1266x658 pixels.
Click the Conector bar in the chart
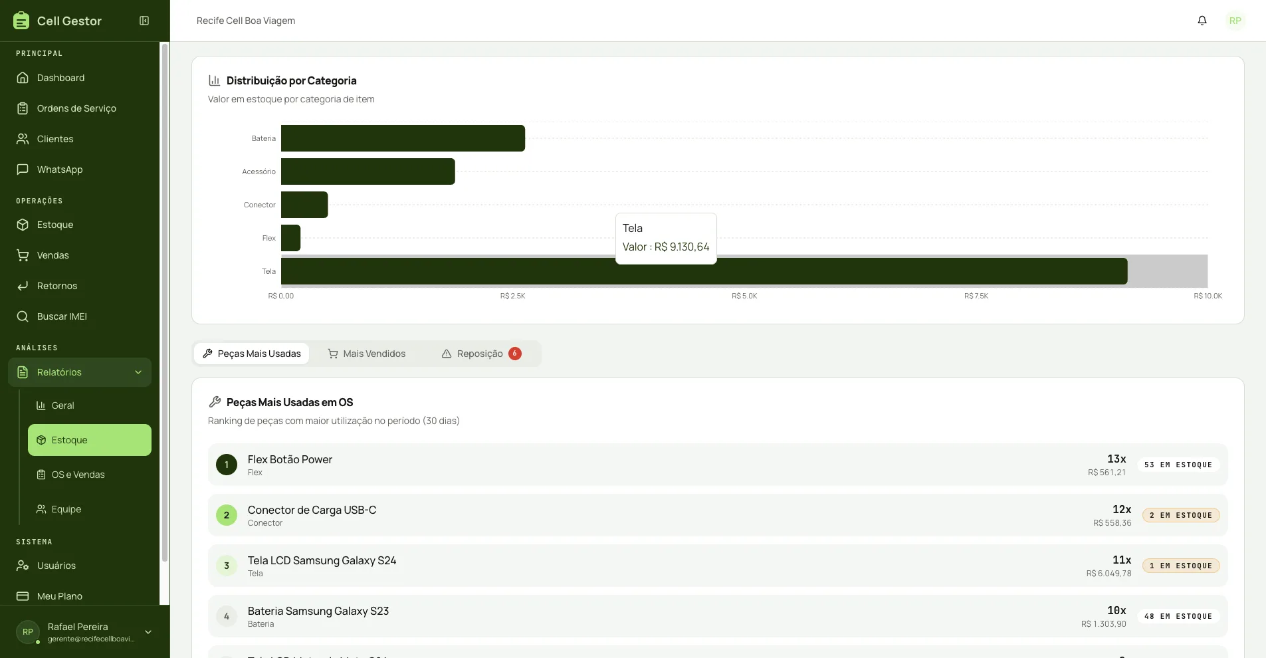point(304,205)
